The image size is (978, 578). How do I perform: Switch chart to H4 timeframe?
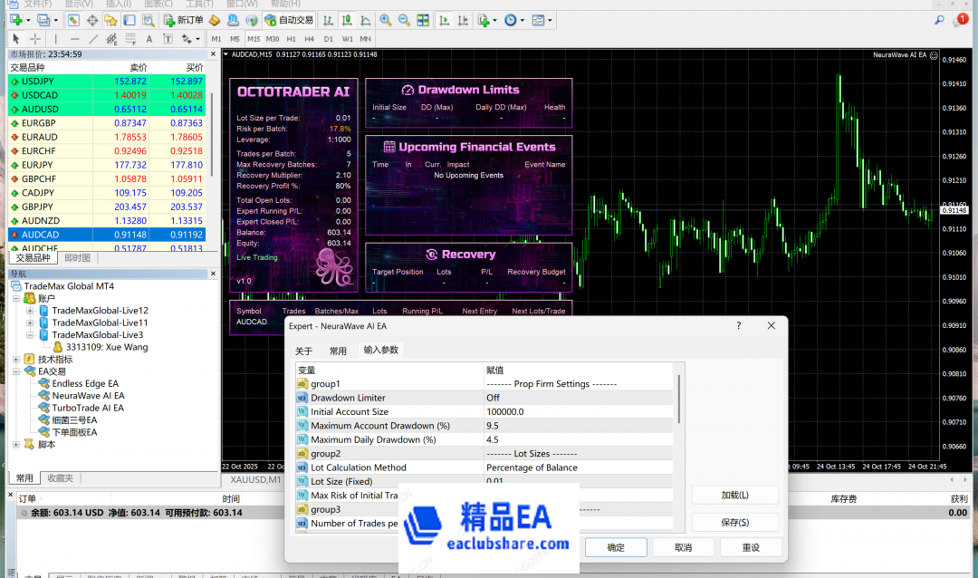coord(310,39)
